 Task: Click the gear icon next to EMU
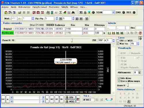(124, 12)
